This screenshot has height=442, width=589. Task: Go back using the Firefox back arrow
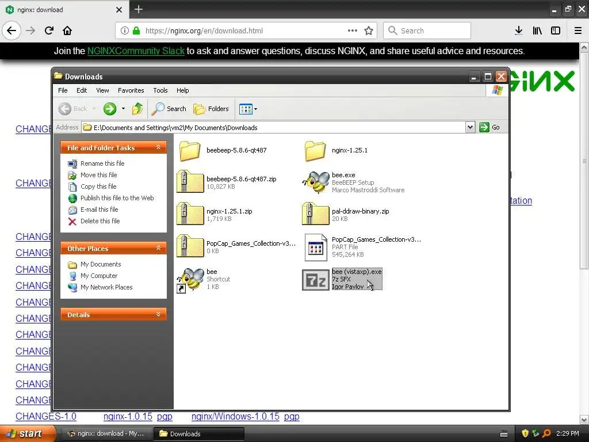pos(12,31)
